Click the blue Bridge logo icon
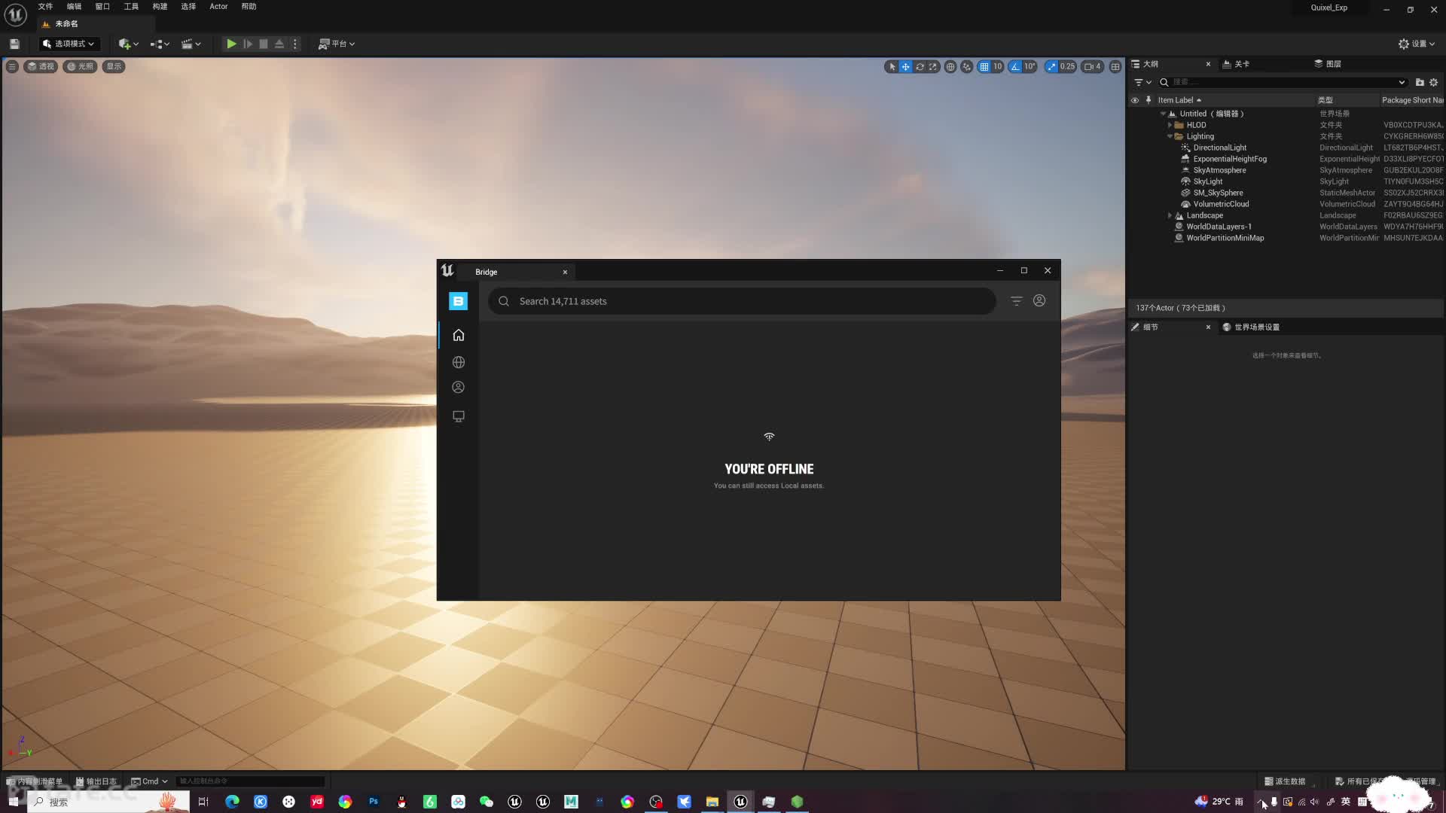The width and height of the screenshot is (1446, 813). 458,301
